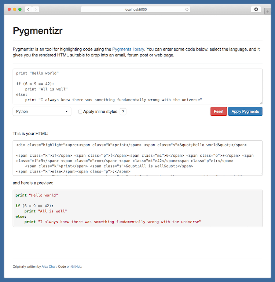Click the 'Apply inline styles' label text
The image size is (275, 282).
100,112
